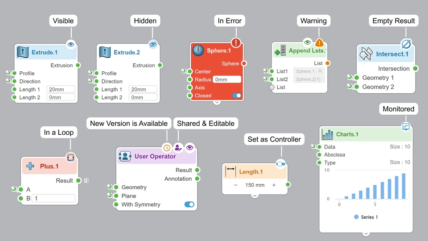Screen dimensions: 428x241
Task: Click the Length 1 field in Extrude.2
Action: (x=143, y=89)
